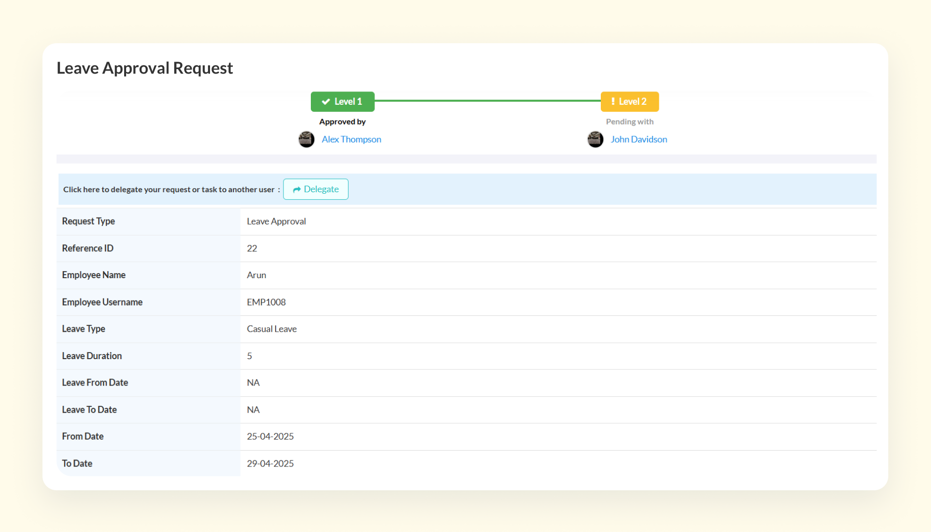The width and height of the screenshot is (931, 532).
Task: Click the checkmark icon in Level 1
Action: pyautogui.click(x=326, y=102)
